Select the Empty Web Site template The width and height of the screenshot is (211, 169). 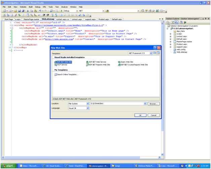point(126,62)
